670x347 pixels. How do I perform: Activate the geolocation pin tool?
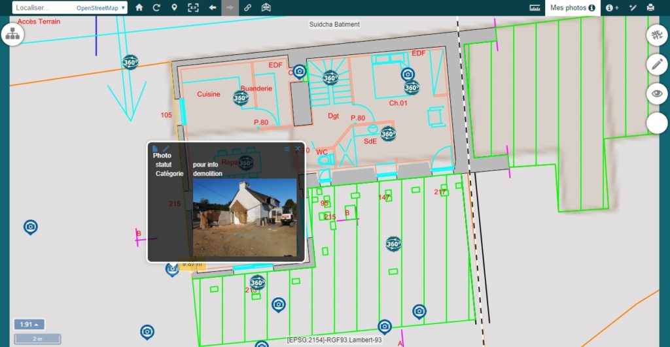coord(174,8)
